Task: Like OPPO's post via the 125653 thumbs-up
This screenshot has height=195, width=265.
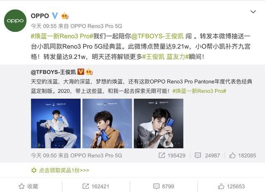Action: click(231, 186)
